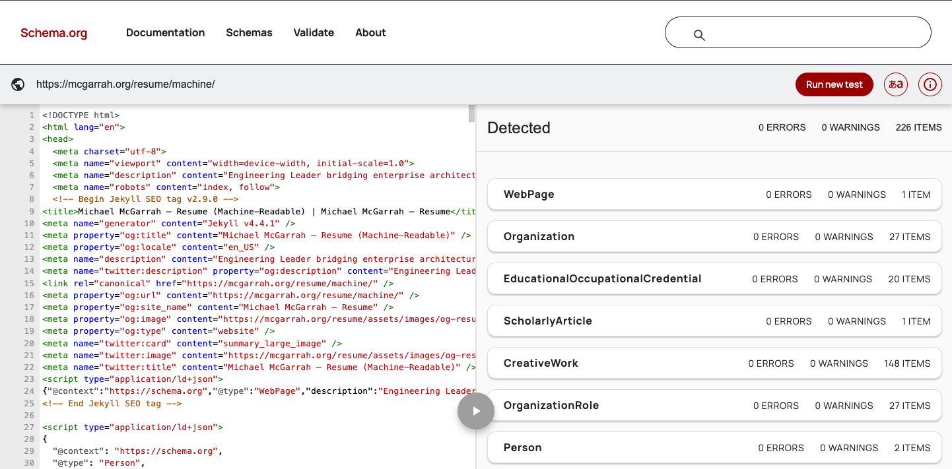952x469 pixels.
Task: Expand the OrganizationRole result card
Action: (714, 406)
